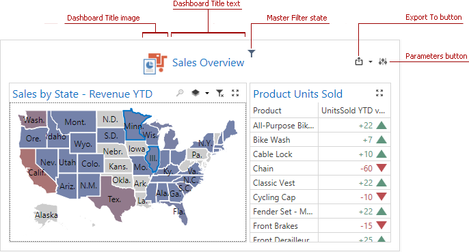
Task: Click the Sales Overview title image
Action: coord(155,64)
